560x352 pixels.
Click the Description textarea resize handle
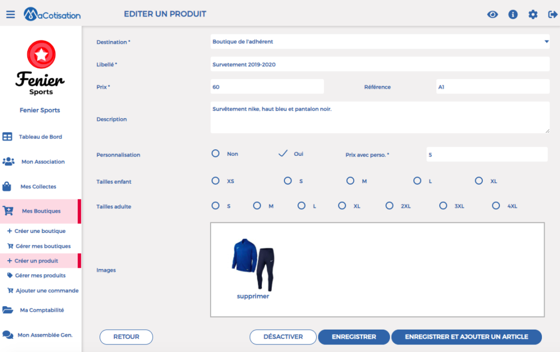point(547,131)
